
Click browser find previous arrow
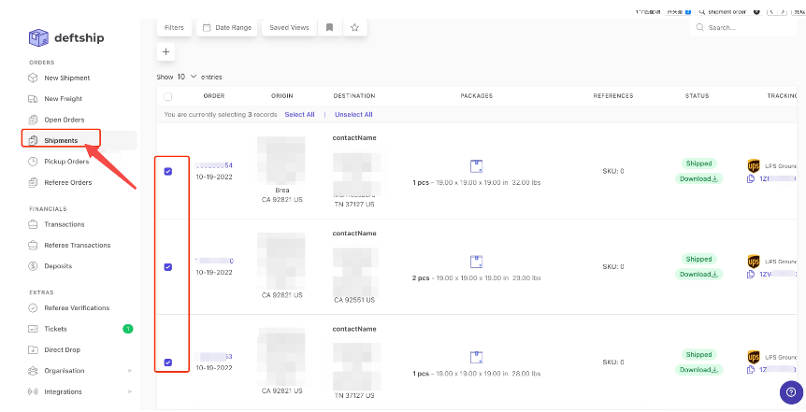coord(771,11)
